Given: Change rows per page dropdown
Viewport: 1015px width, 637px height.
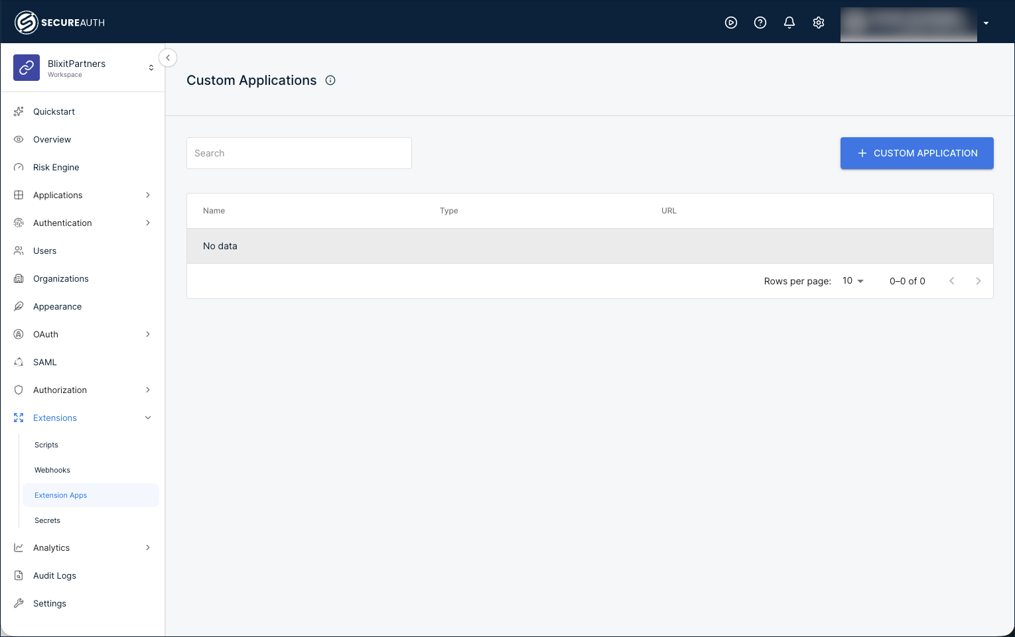Looking at the screenshot, I should point(853,281).
